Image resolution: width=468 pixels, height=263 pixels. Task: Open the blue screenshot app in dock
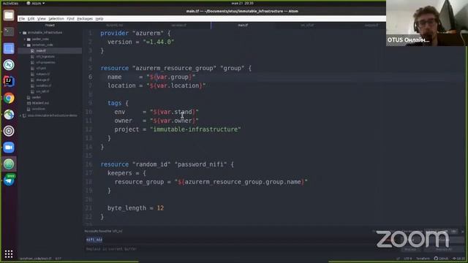tap(9, 48)
